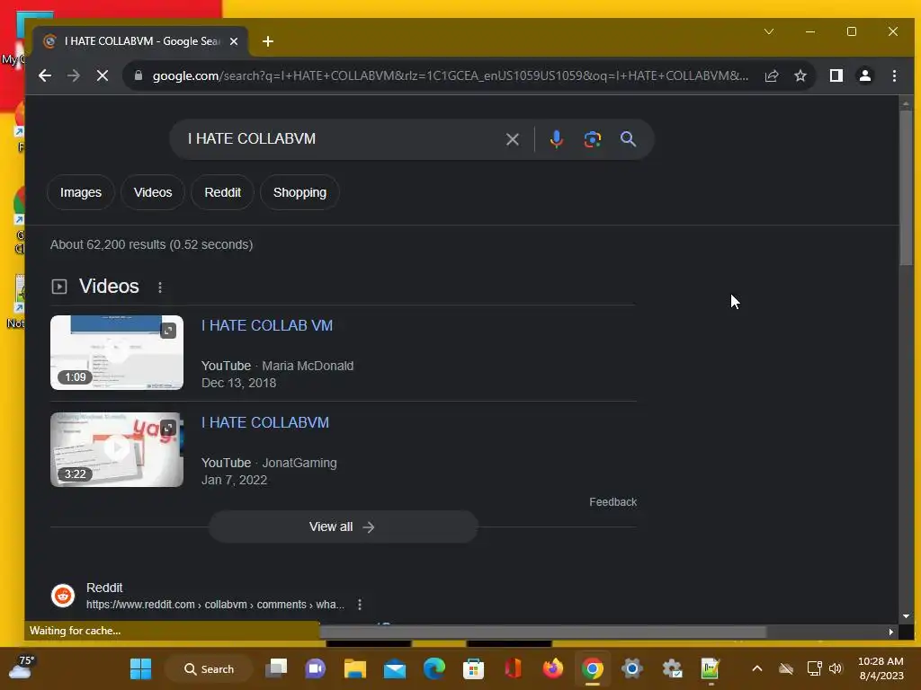Open Chrome's three-dot menu
This screenshot has width=921, height=690.
coord(894,75)
